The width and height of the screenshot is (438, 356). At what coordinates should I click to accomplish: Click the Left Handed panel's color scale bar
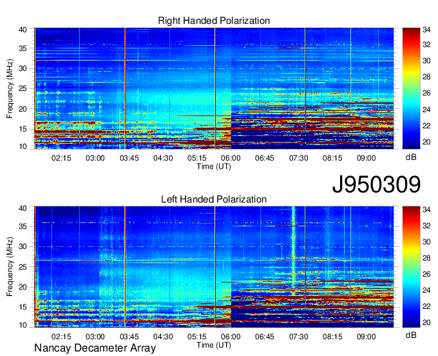411,267
